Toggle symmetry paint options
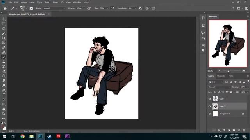The width and height of the screenshot is (250, 140). [x=153, y=9]
